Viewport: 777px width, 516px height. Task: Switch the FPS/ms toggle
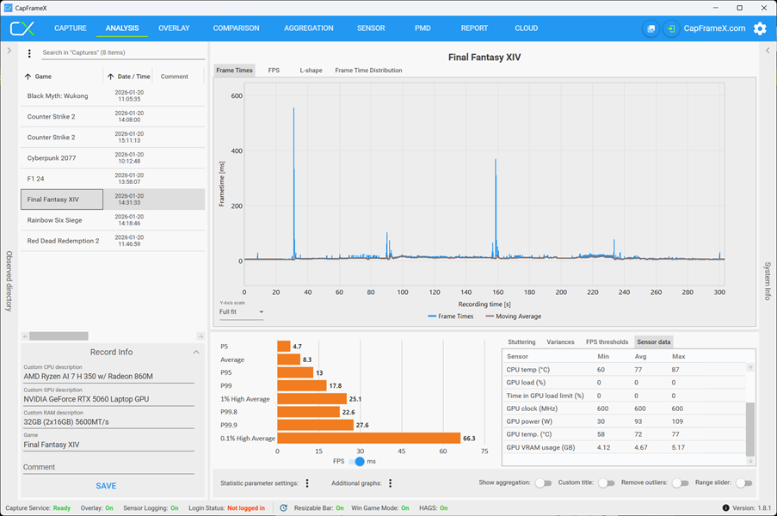pos(356,462)
